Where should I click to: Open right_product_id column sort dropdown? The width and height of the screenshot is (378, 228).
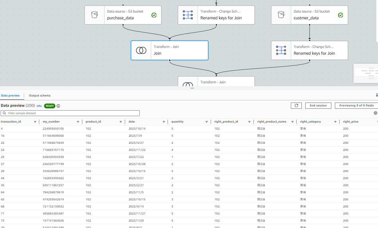click(x=250, y=122)
